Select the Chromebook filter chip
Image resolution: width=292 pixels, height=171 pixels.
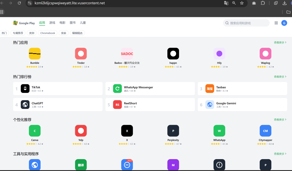48,33
